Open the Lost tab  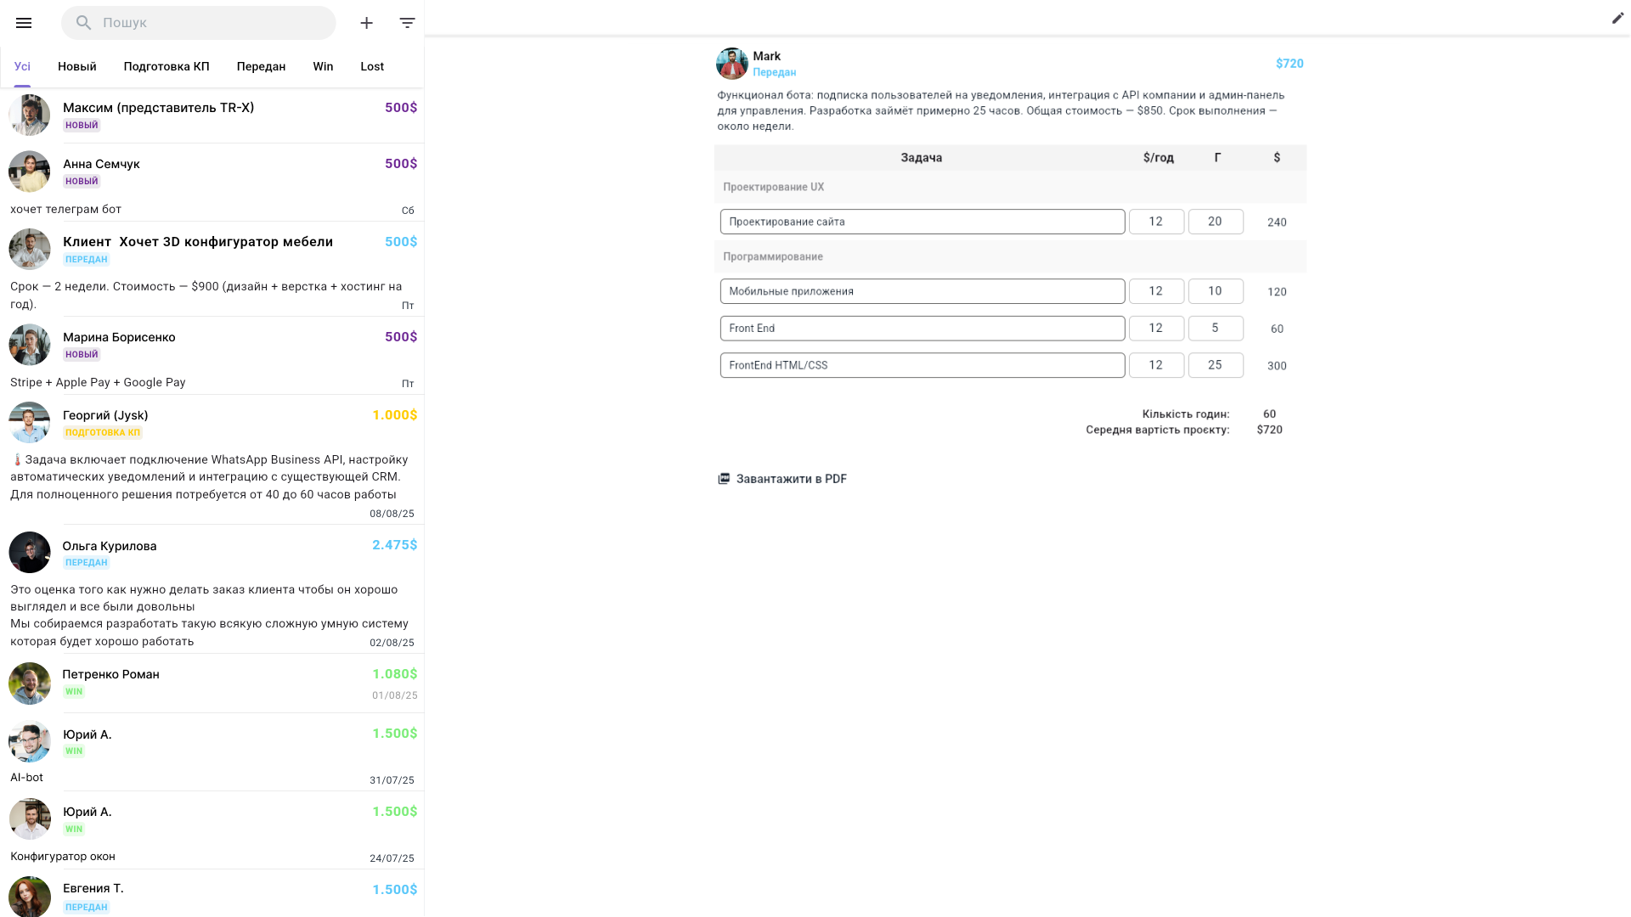(x=371, y=66)
